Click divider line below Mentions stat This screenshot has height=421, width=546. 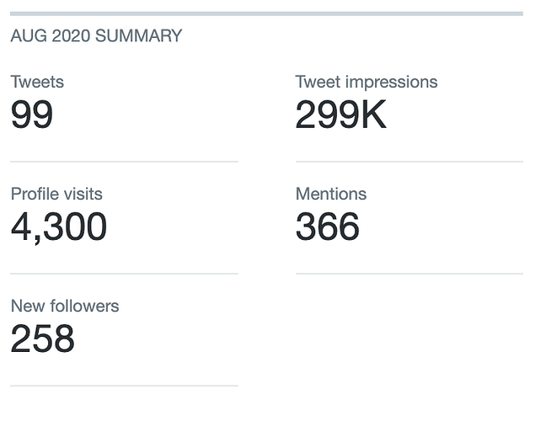(409, 274)
